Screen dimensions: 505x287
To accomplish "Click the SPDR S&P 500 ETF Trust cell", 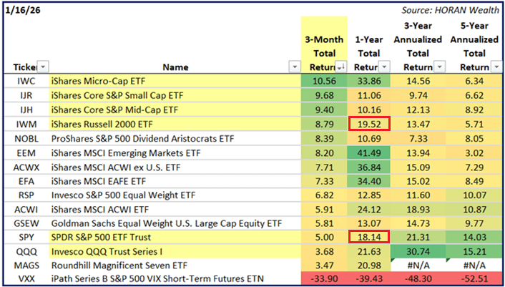I will point(175,238).
